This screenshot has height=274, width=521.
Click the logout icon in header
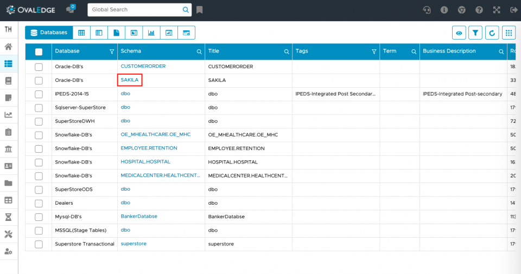pos(514,10)
